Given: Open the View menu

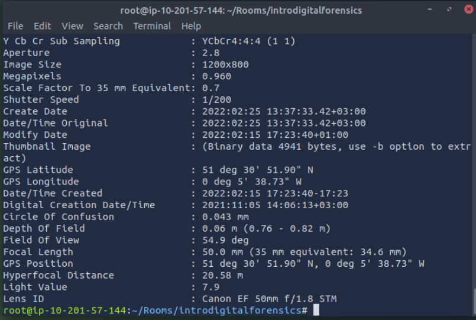Looking at the screenshot, I should pos(72,26).
